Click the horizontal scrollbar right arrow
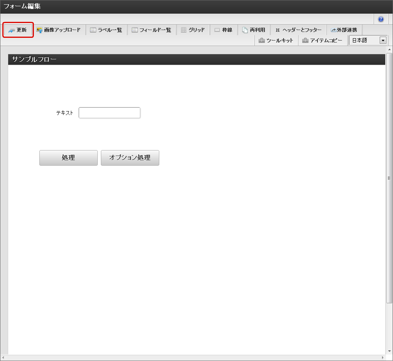Image resolution: width=393 pixels, height=361 pixels. tap(382, 358)
